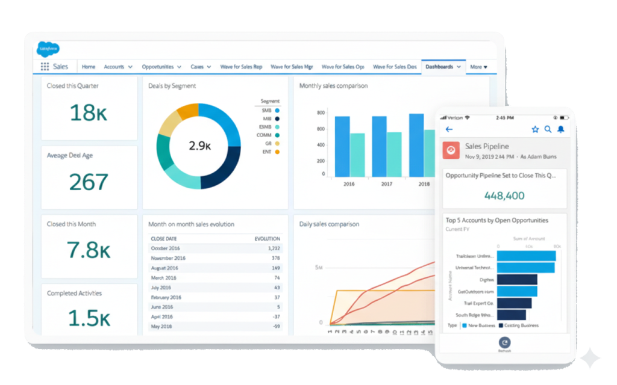Tap the search icon in the mobile app

pos(548,129)
